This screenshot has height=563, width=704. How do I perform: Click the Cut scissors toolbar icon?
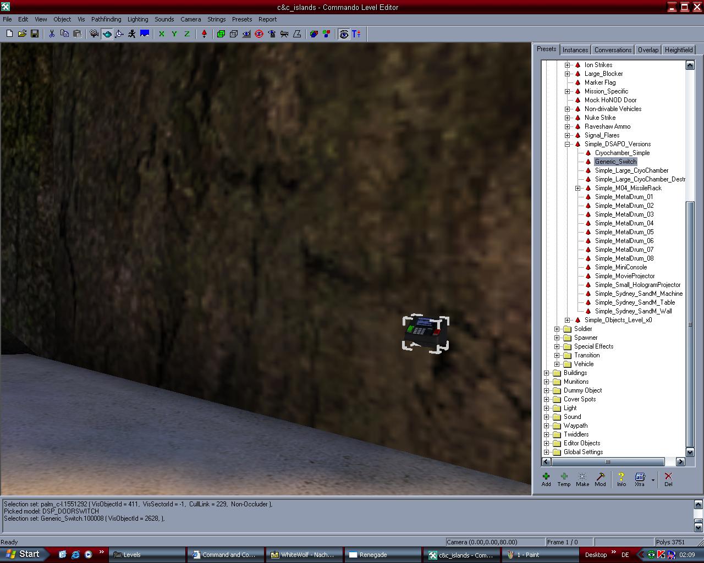tap(52, 34)
